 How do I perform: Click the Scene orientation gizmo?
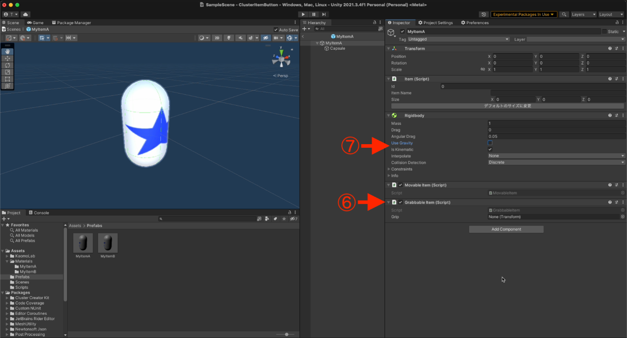click(x=282, y=59)
